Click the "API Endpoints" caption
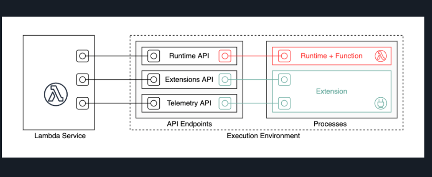Viewport: 432px width, 177px height. (189, 124)
